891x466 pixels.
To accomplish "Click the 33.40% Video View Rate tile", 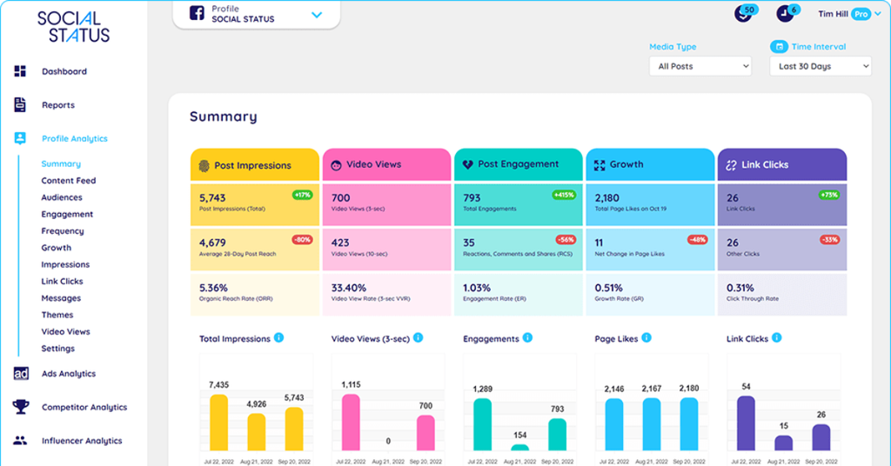I will click(386, 294).
